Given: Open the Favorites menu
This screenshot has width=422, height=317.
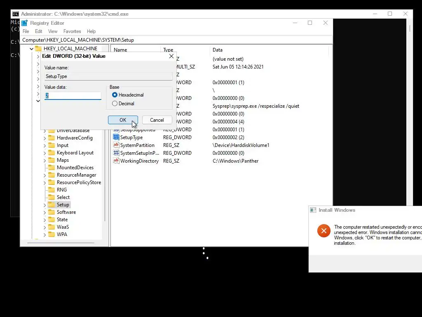Looking at the screenshot, I should [72, 31].
